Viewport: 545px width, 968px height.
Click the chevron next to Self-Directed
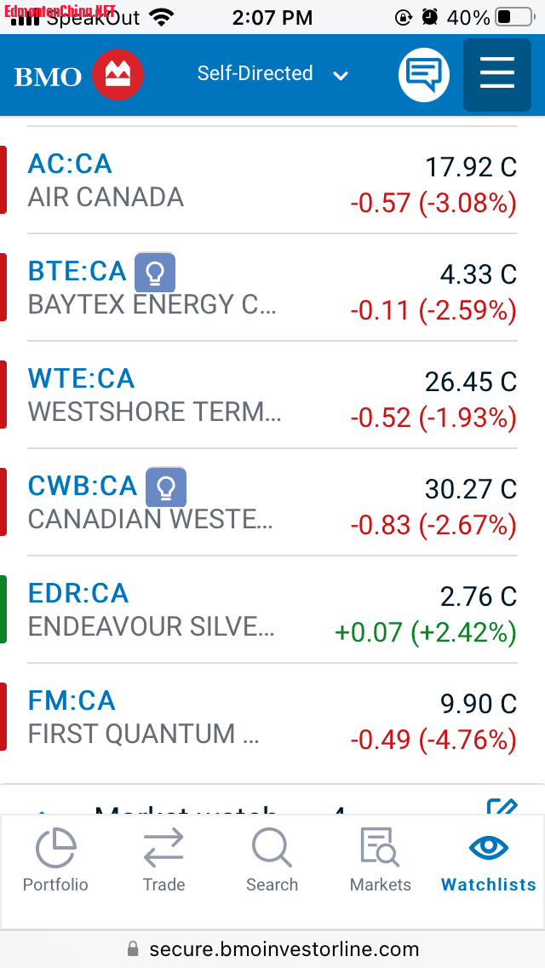pyautogui.click(x=341, y=76)
